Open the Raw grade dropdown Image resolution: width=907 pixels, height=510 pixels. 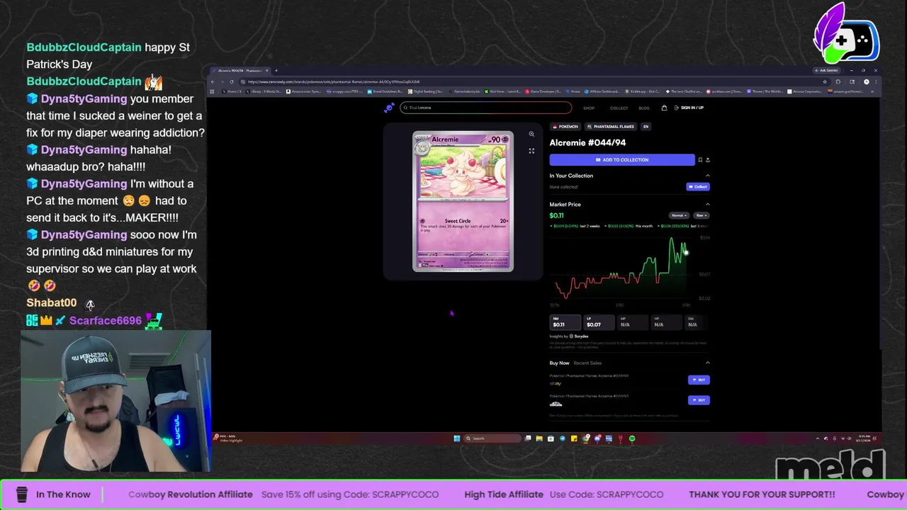701,215
